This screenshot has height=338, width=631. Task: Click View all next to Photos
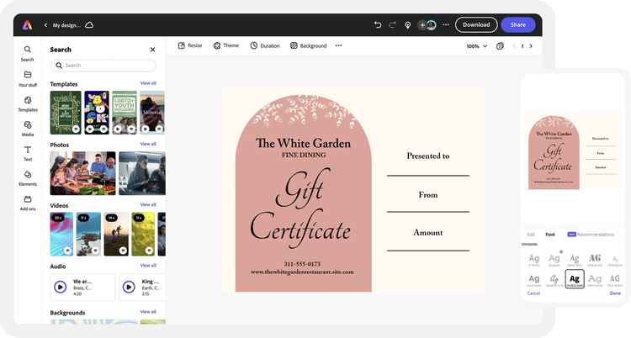coord(148,144)
